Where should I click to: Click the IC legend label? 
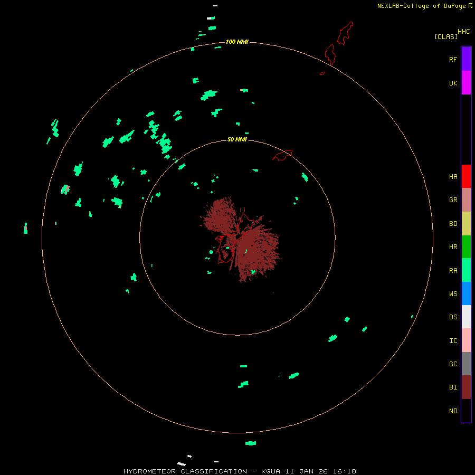pyautogui.click(x=453, y=340)
